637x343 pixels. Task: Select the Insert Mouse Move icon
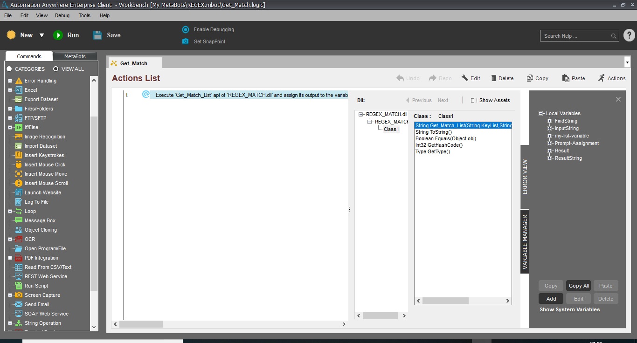point(19,174)
